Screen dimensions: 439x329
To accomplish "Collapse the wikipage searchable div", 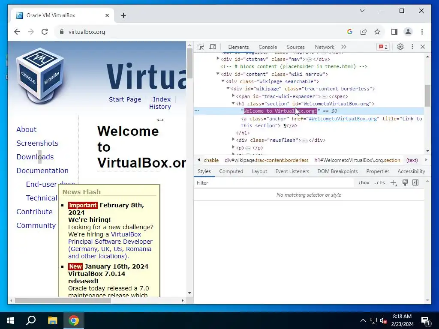I will click(223, 81).
